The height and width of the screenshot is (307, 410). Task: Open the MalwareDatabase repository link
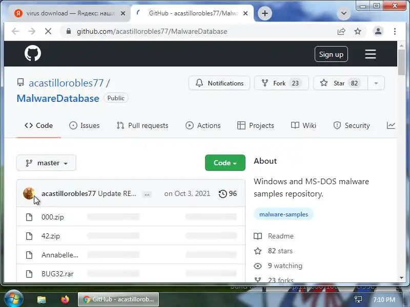pyautogui.click(x=58, y=98)
